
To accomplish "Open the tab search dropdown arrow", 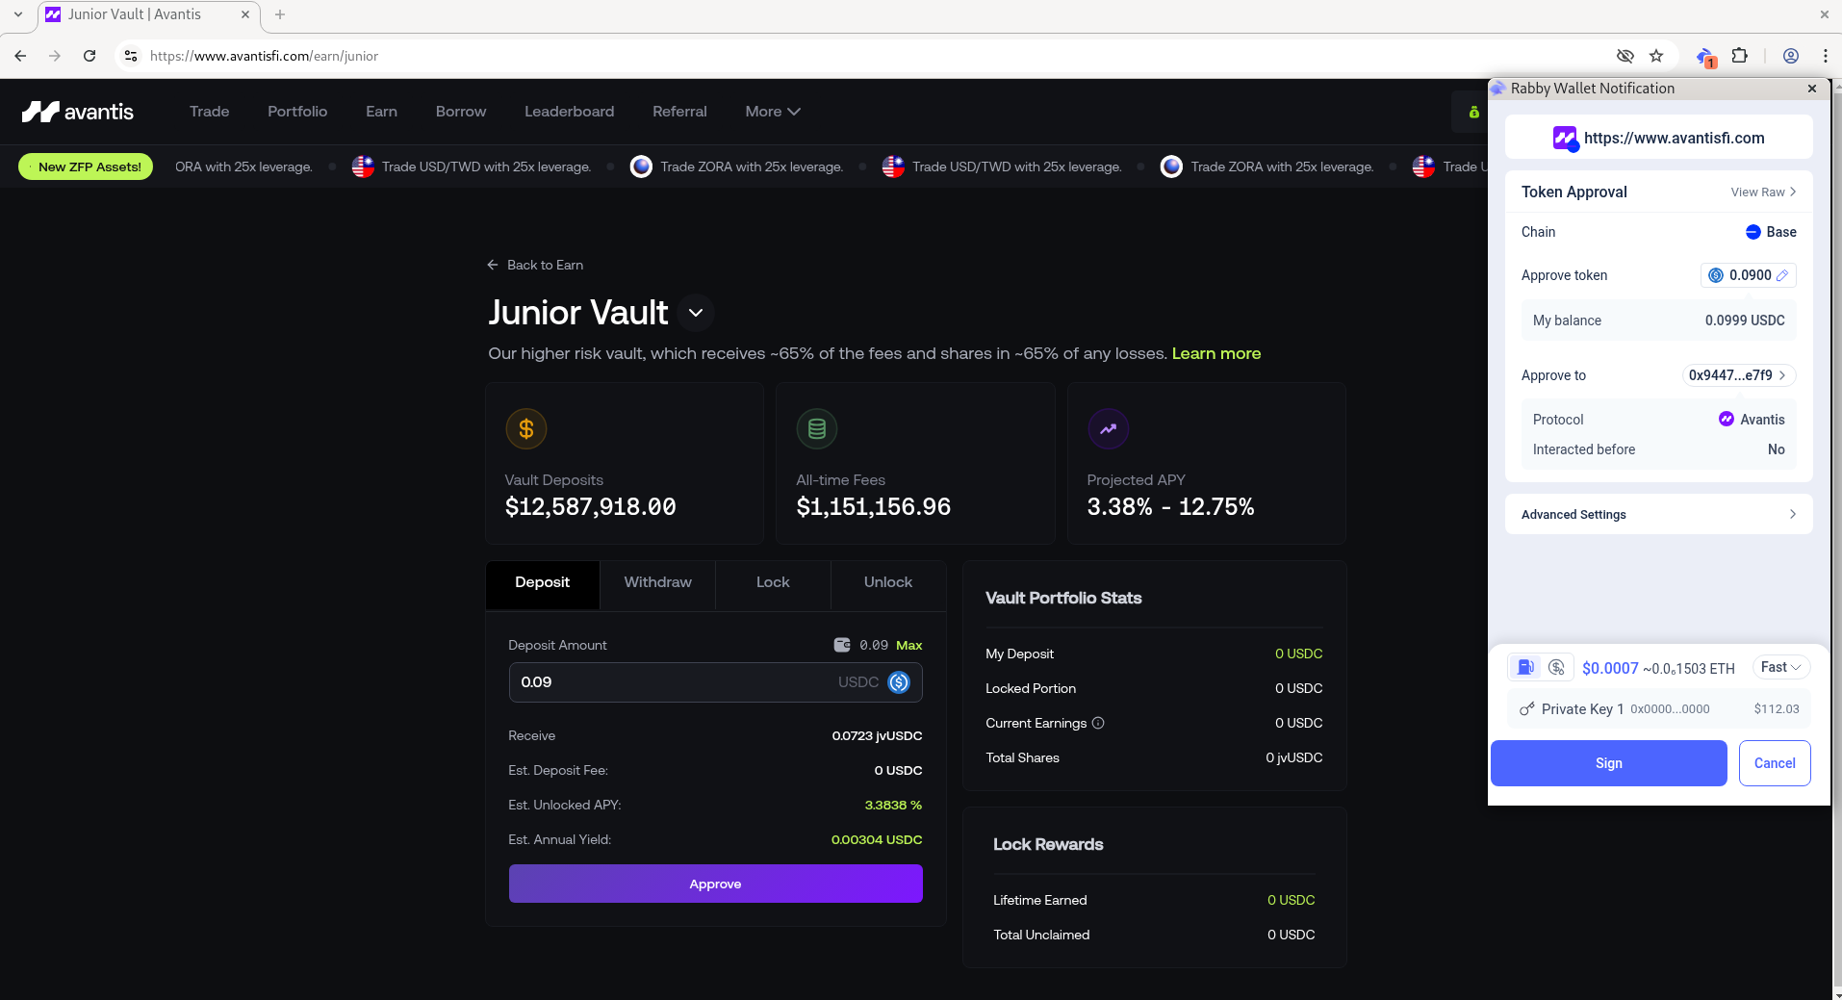I will coord(18,14).
